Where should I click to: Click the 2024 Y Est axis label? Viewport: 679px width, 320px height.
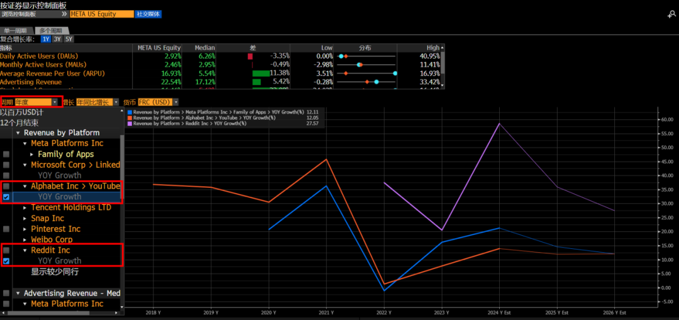[x=499, y=312]
